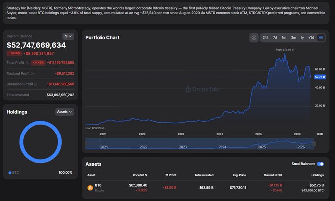Sort by the Holdings column header
This screenshot has height=201, width=335.
pos(317,175)
